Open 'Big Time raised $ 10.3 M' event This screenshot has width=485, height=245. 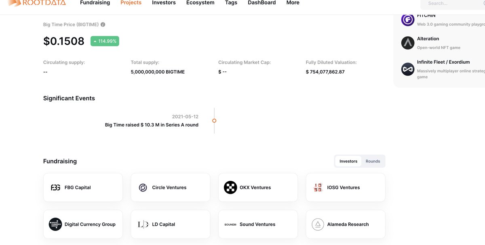click(x=152, y=125)
